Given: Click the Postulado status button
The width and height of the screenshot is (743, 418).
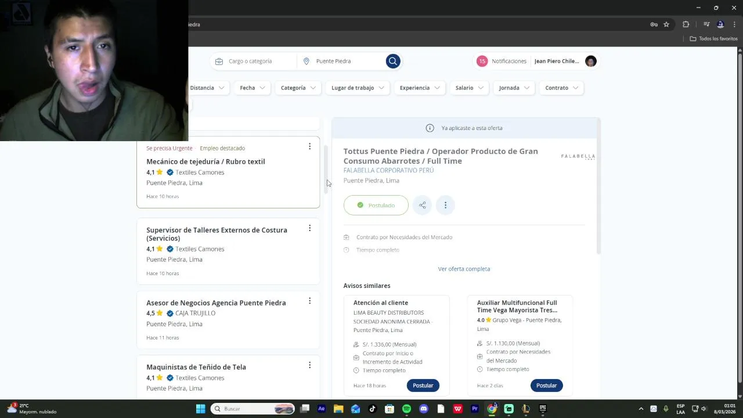Looking at the screenshot, I should tap(376, 205).
